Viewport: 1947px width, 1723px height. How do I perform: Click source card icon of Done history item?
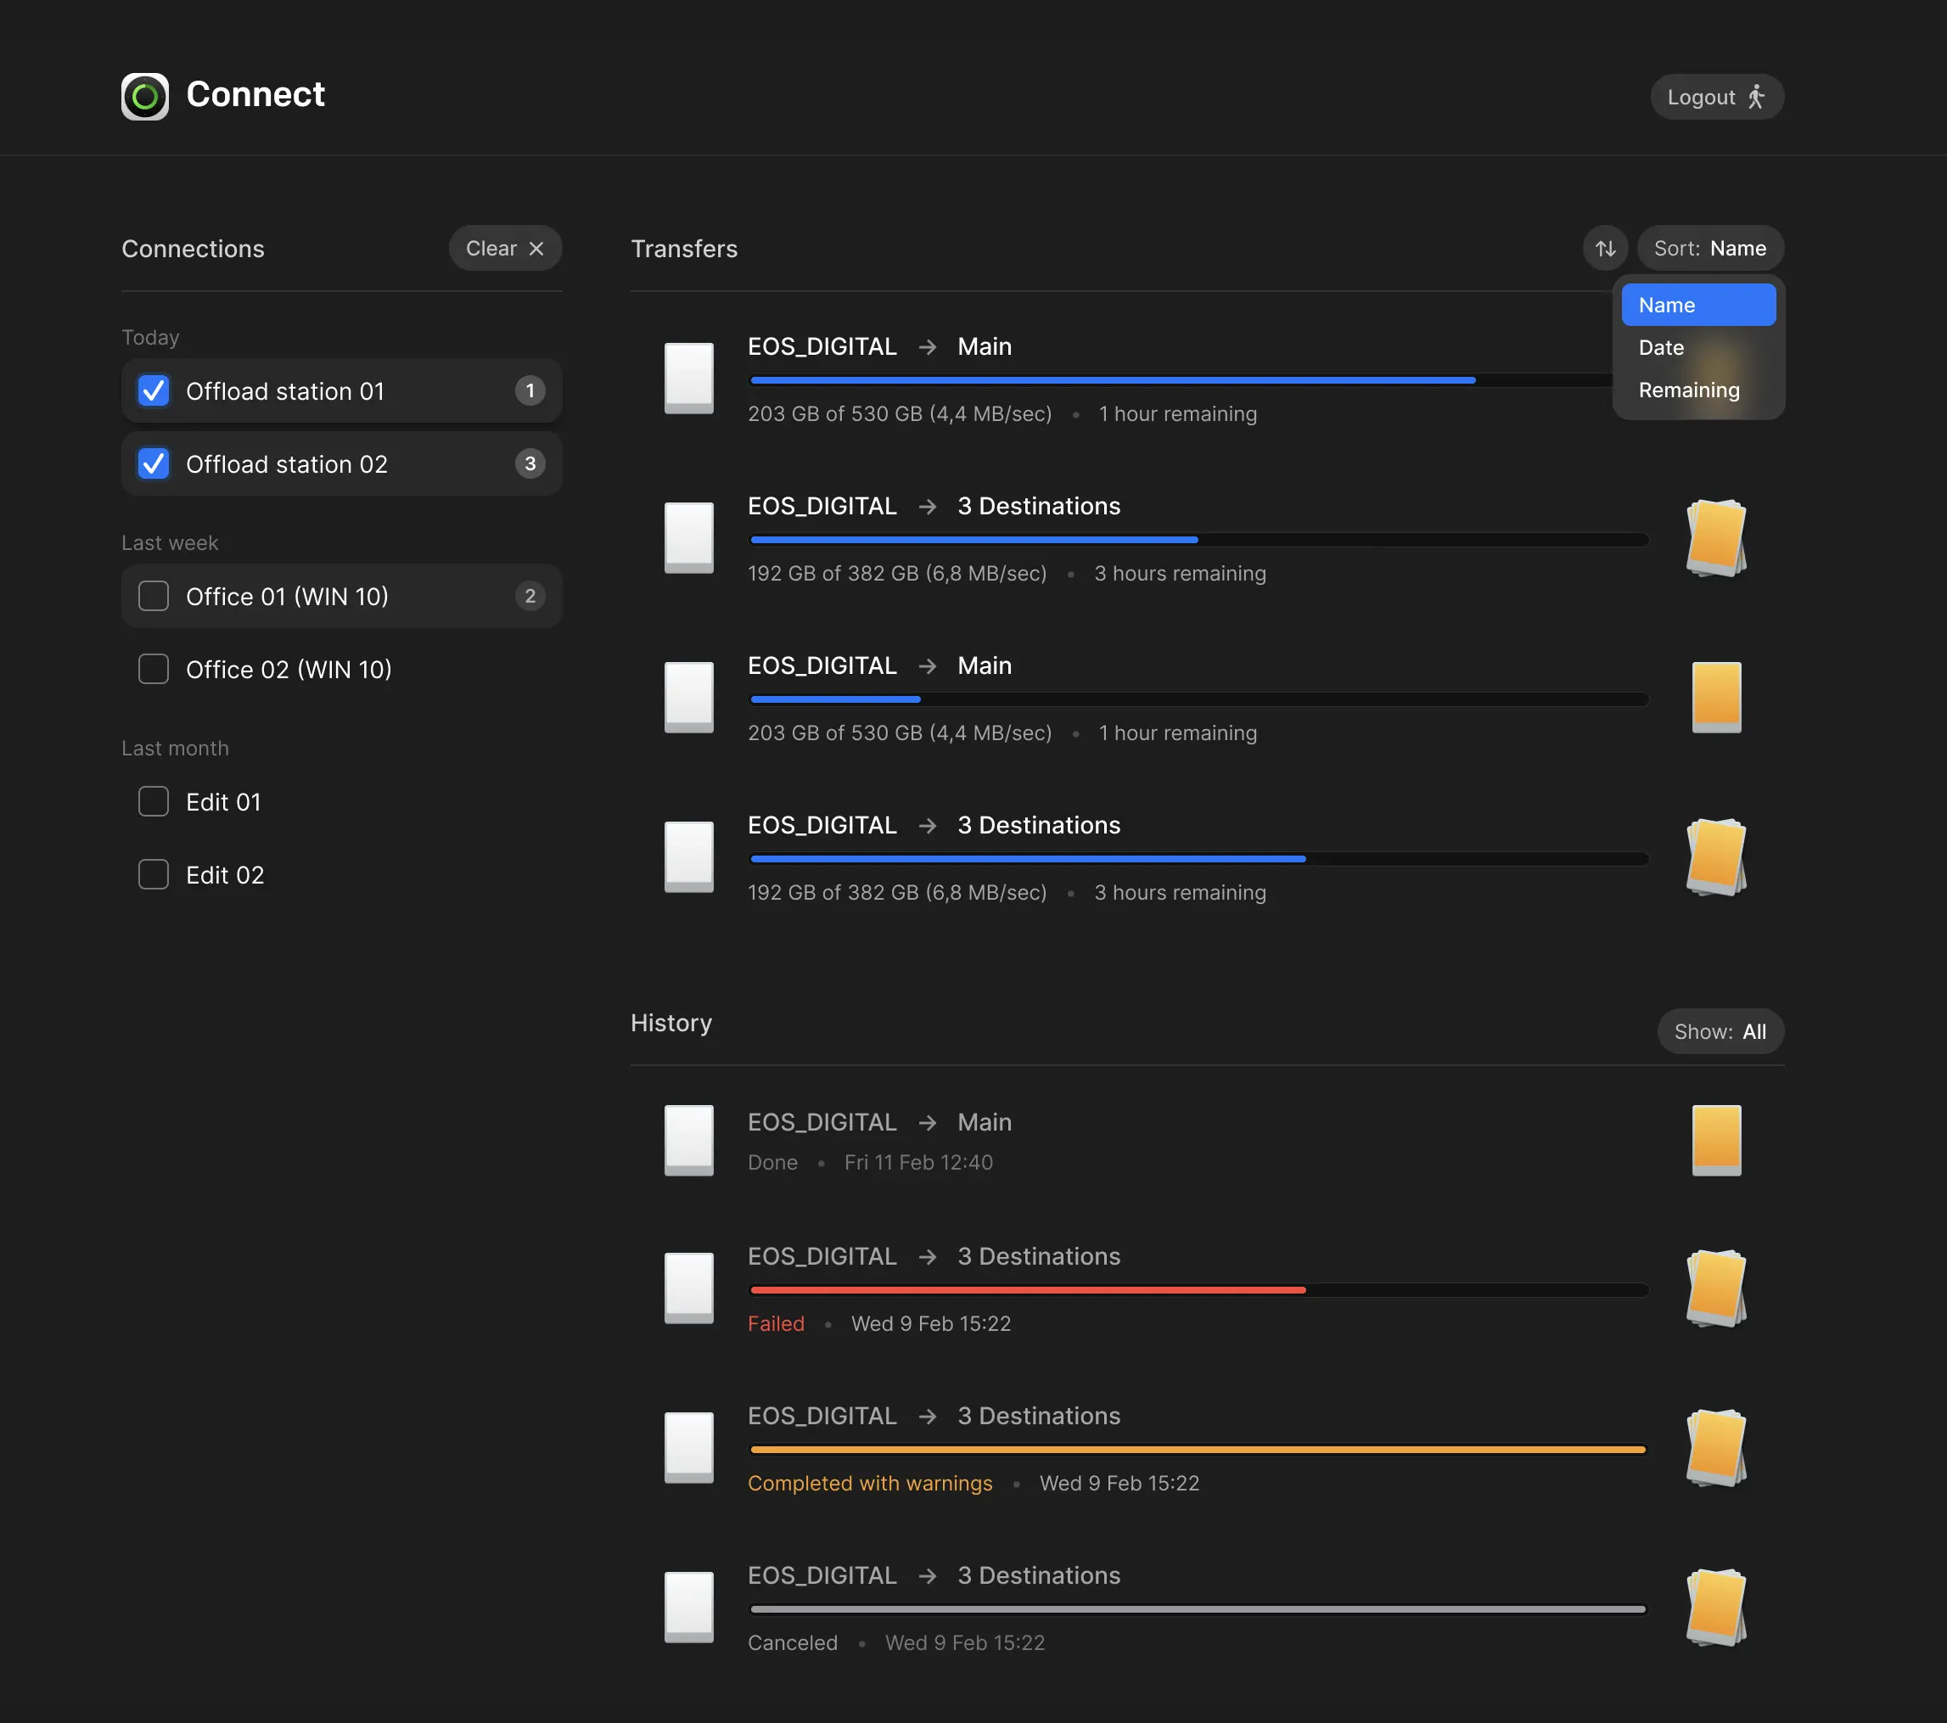pyautogui.click(x=688, y=1140)
